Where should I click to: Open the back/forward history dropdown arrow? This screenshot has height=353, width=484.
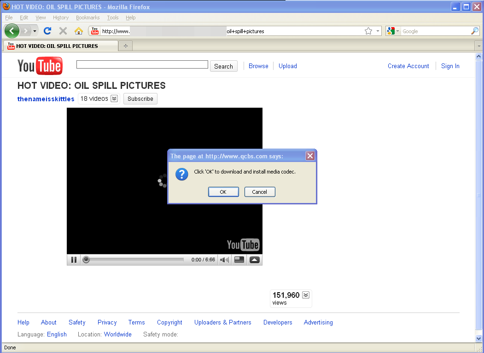(35, 31)
